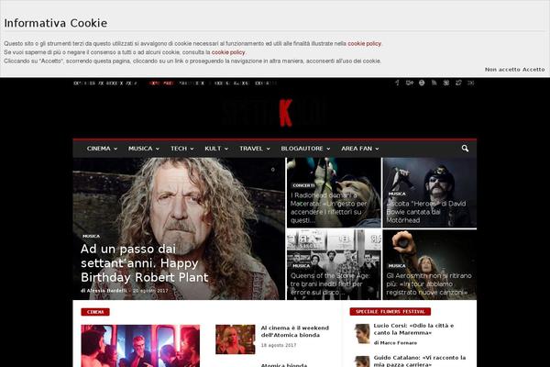This screenshot has height=367, width=550.
Task: Open Ascolta Heroes di David Bowie article
Action: [x=426, y=212]
